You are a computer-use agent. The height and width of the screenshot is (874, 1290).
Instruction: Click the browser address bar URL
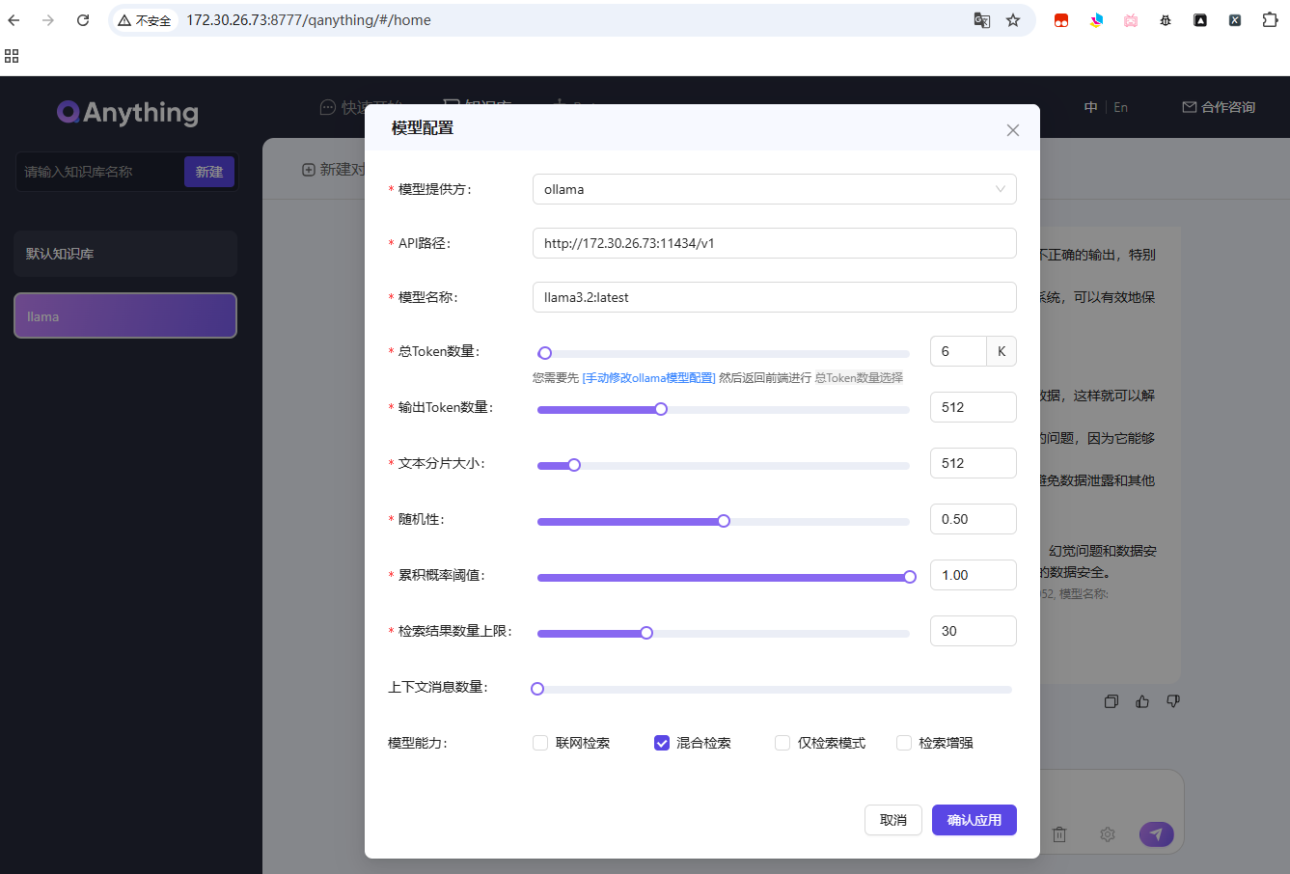(x=309, y=20)
